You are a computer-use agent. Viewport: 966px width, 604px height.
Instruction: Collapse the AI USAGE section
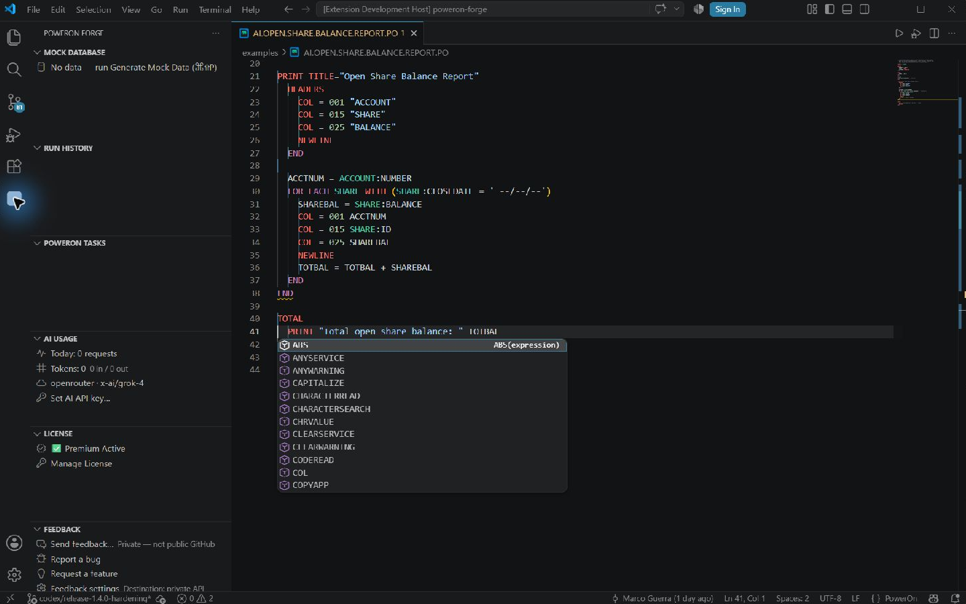(37, 339)
